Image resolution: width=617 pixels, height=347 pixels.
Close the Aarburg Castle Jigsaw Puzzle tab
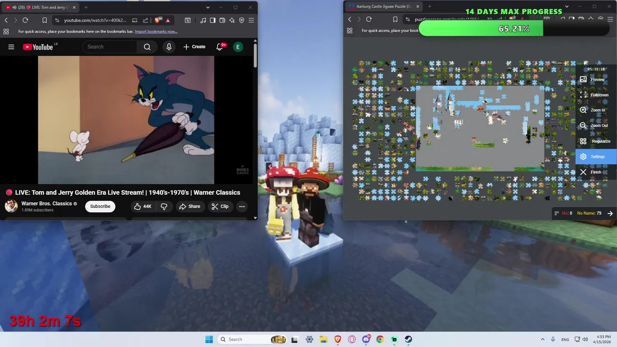[417, 6]
